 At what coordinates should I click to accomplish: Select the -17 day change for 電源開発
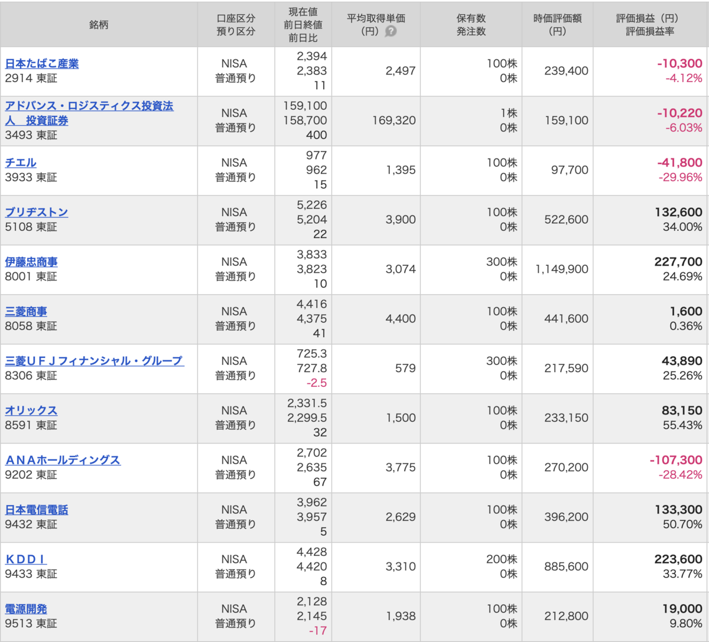(x=318, y=631)
